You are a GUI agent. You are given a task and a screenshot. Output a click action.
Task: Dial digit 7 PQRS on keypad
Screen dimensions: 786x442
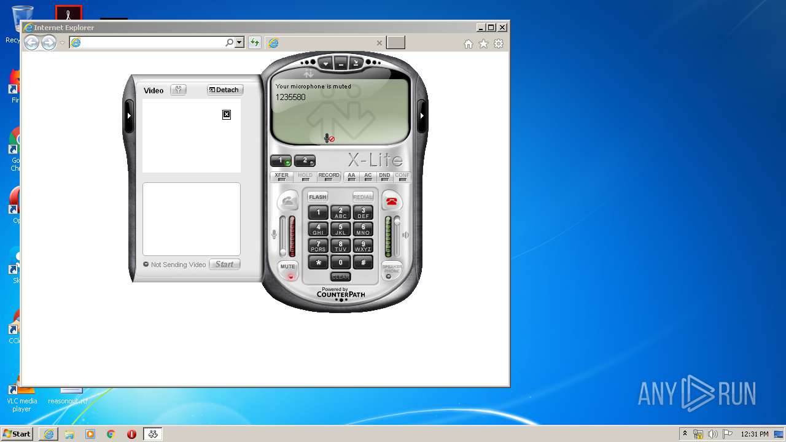click(x=318, y=246)
